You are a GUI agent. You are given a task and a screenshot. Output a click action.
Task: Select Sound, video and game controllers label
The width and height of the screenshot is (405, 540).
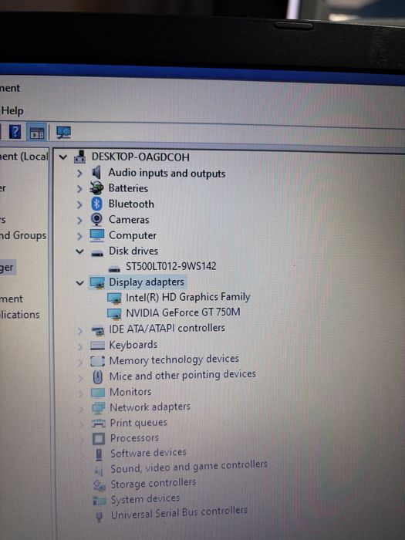click(x=189, y=467)
